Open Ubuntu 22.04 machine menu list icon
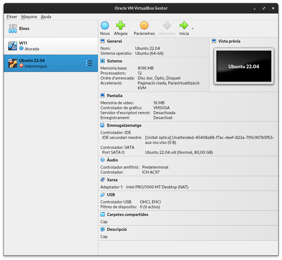The width and height of the screenshot is (282, 260). (89, 63)
